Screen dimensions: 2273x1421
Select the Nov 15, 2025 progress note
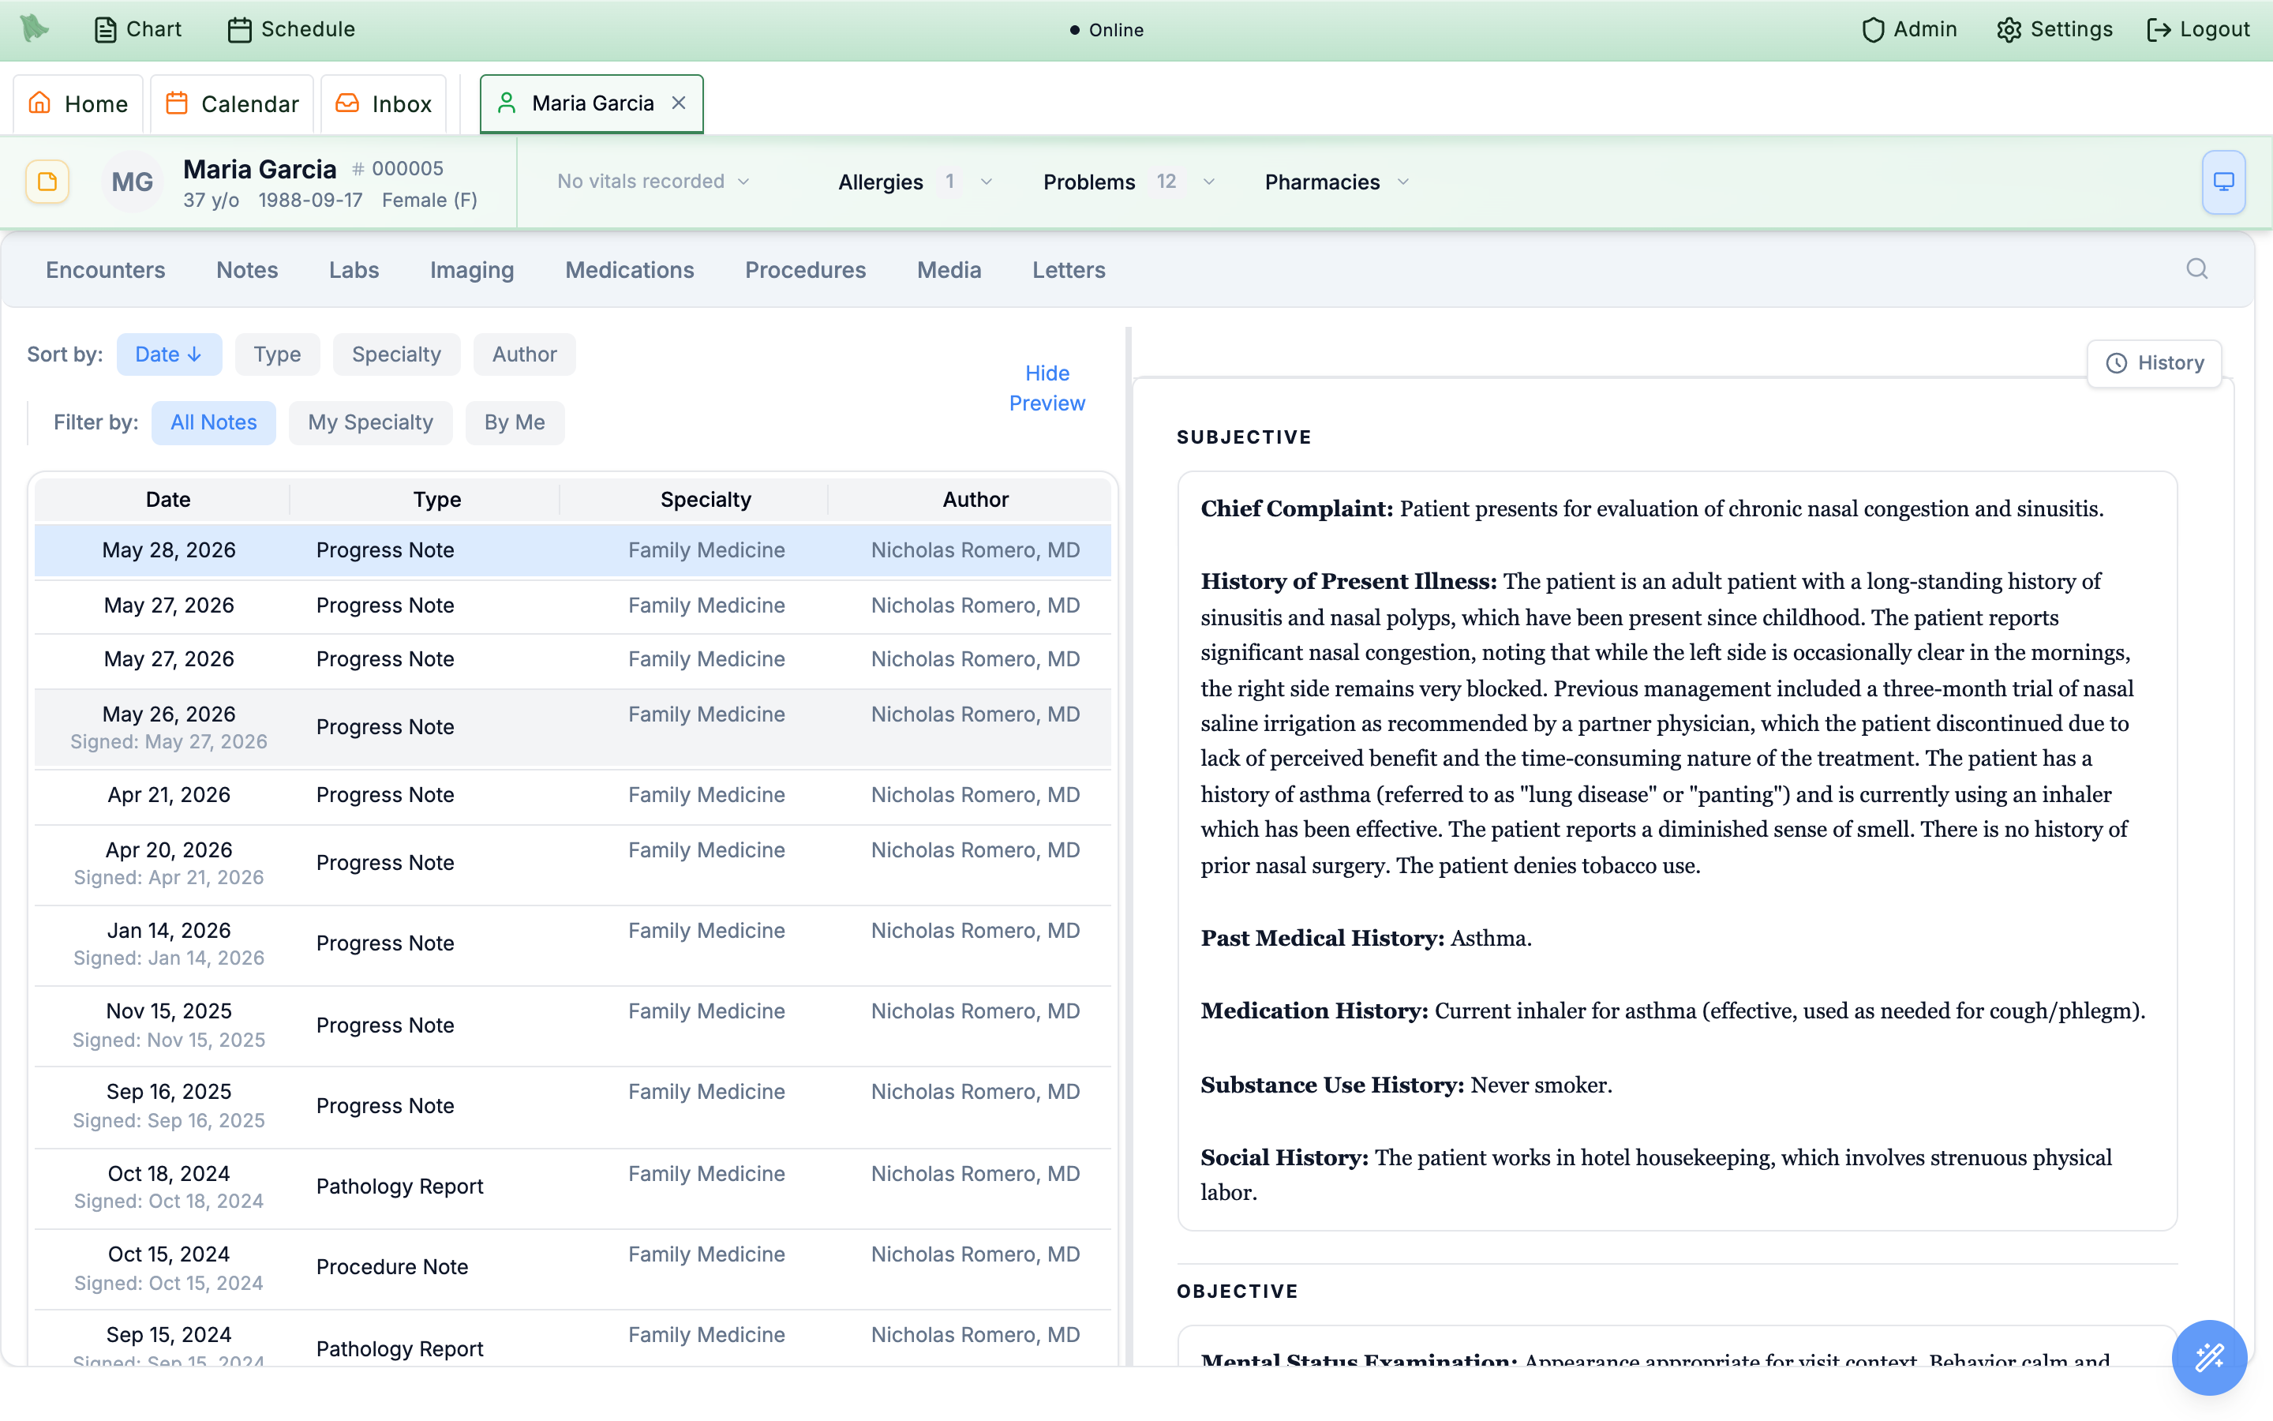pos(573,1025)
